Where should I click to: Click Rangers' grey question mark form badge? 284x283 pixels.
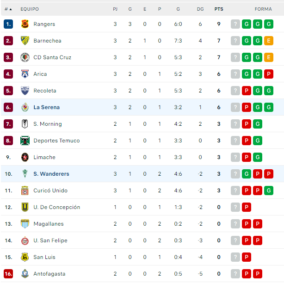pos(235,24)
